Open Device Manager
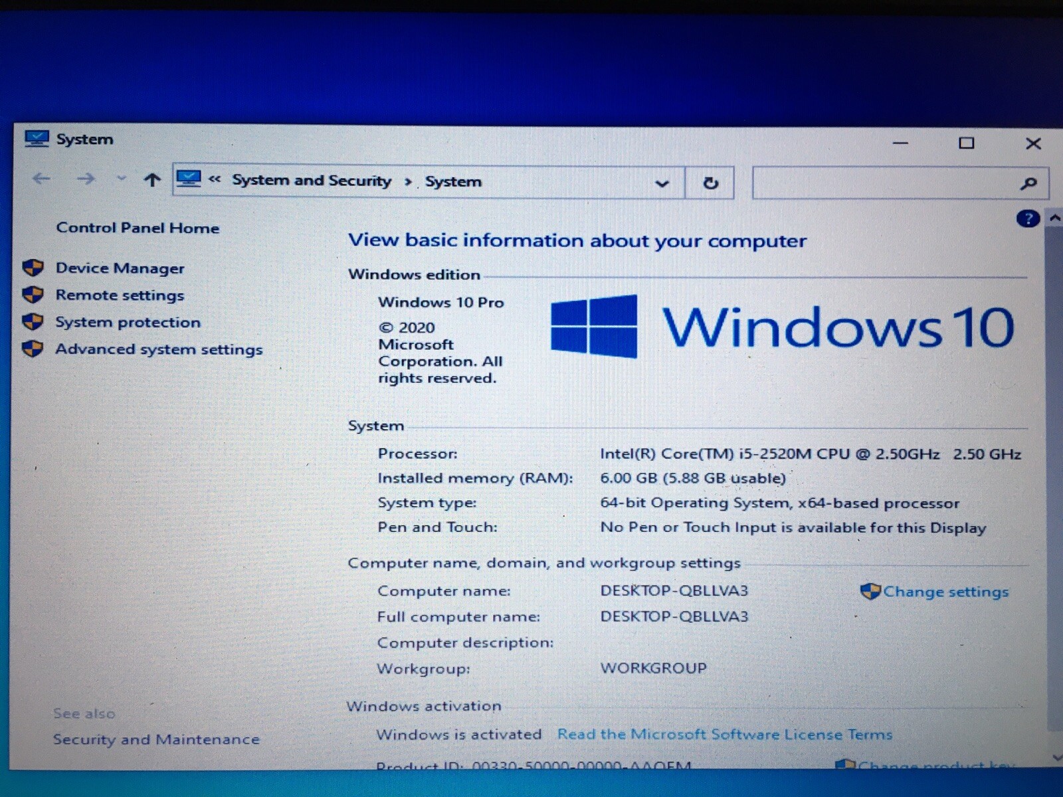Viewport: 1063px width, 797px height. pyautogui.click(x=120, y=268)
